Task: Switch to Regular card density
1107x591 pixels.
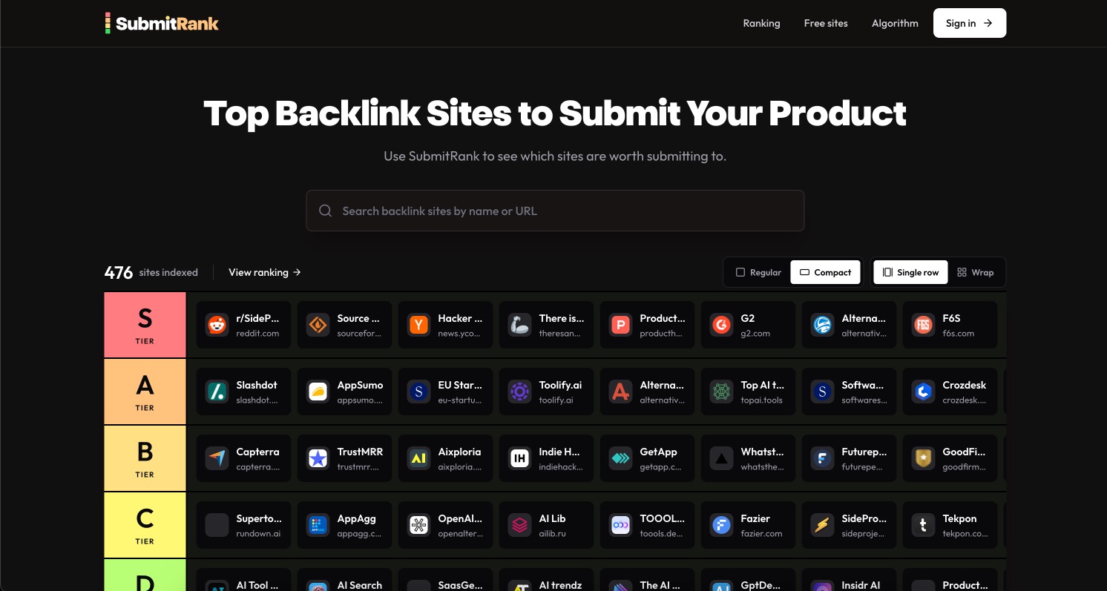Action: (x=758, y=272)
